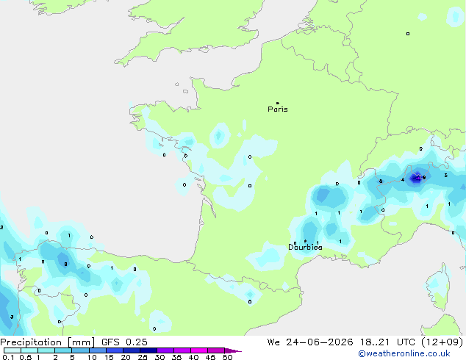Pick the 0.1–0.5 mm legend swatch
The height and width of the screenshot is (360, 466).
pos(12,350)
